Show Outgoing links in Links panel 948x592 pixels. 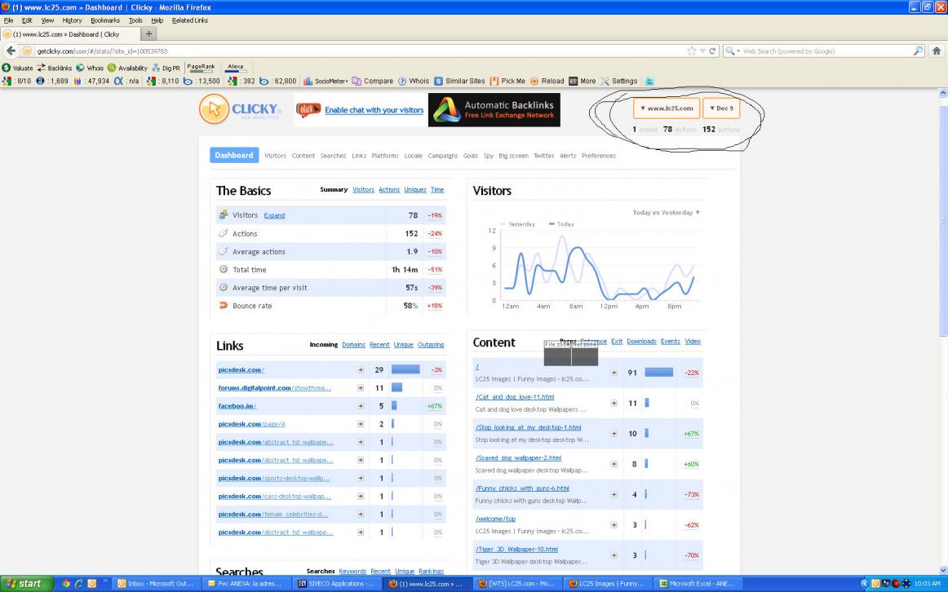pyautogui.click(x=431, y=345)
